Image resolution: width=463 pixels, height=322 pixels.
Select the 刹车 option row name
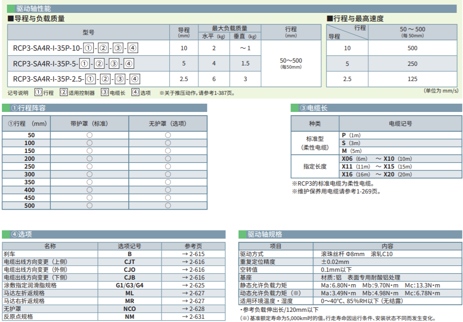click(9, 254)
